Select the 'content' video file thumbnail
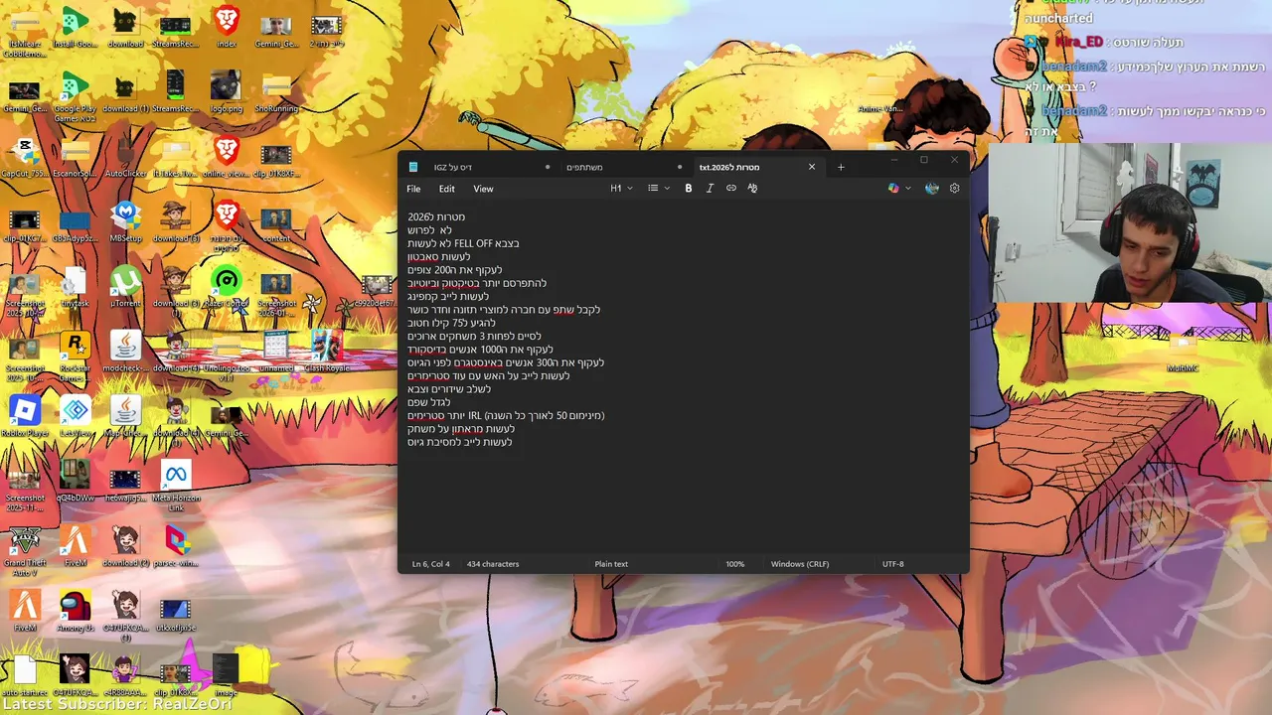The image size is (1272, 715). (276, 222)
